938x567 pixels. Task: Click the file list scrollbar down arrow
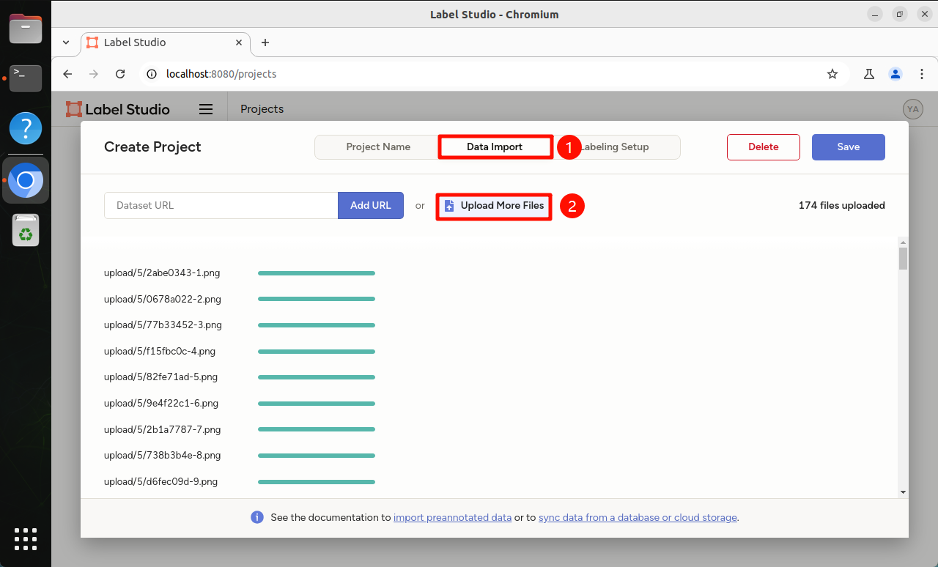(903, 492)
